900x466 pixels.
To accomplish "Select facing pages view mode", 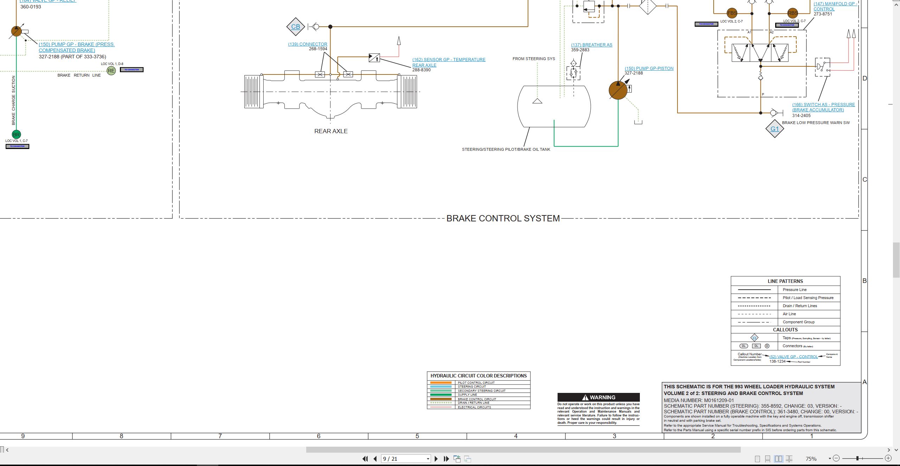I will (x=778, y=459).
